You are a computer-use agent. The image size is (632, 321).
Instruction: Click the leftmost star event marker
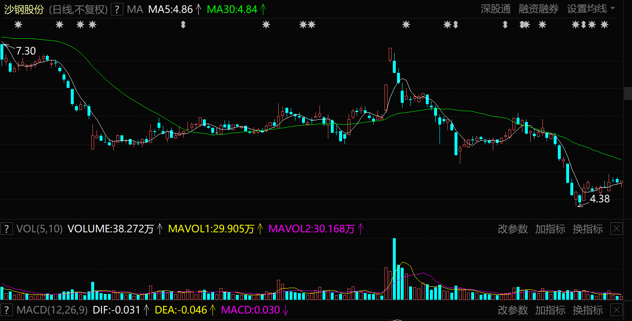(18, 25)
